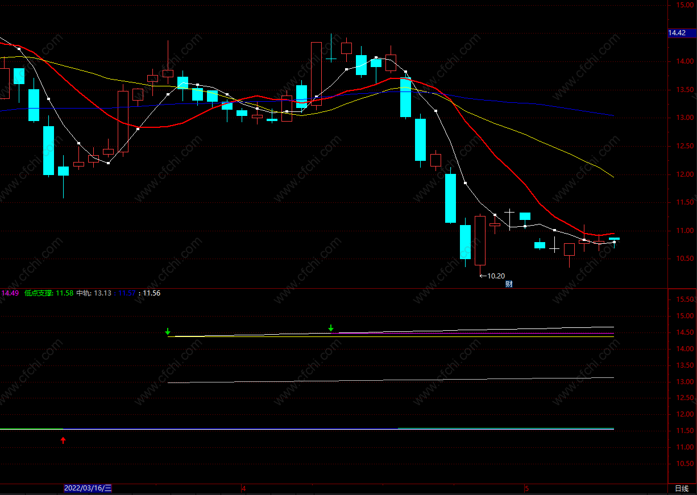Click the 中轨: 13.13 indicator label
697x495 pixels.
pos(94,293)
